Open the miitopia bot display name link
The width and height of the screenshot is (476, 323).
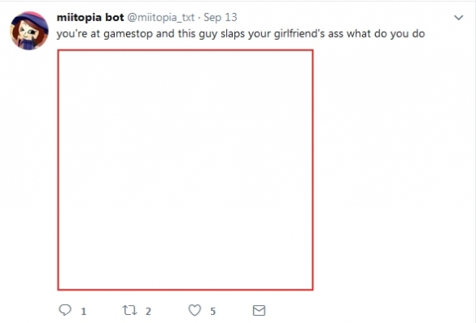90,17
